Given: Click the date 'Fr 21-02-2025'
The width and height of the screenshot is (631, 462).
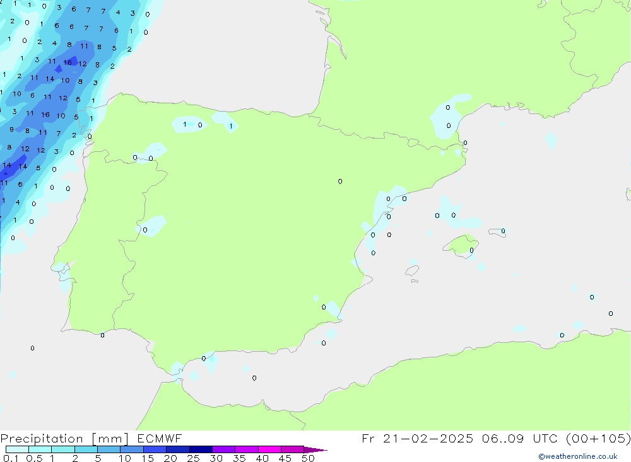Looking at the screenshot, I should point(417,438).
